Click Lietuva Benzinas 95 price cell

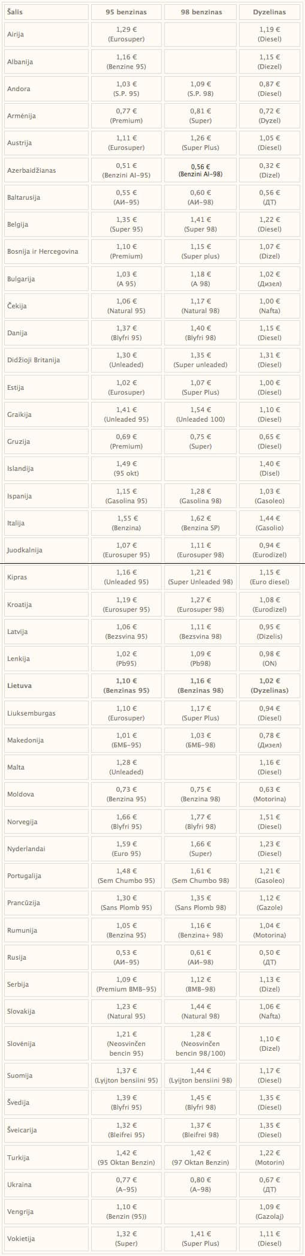click(x=126, y=686)
